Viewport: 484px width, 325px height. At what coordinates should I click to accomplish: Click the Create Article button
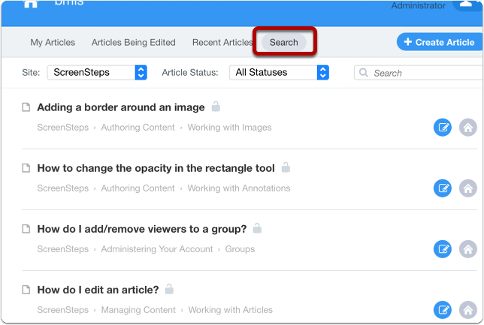pos(440,42)
